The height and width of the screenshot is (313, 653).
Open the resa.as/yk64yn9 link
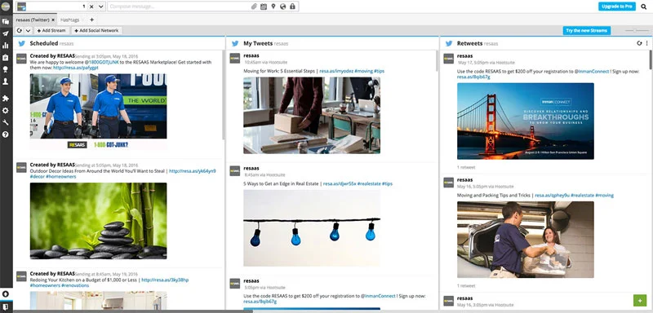coord(193,171)
